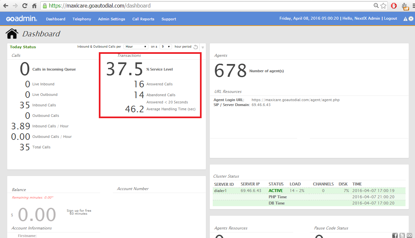Image resolution: width=415 pixels, height=238 pixels.
Task: Click the Today Status heading
Action: pyautogui.click(x=23, y=47)
